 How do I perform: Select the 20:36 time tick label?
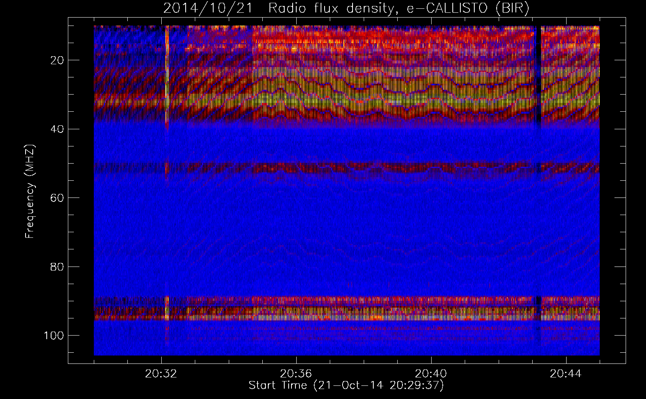(x=296, y=374)
